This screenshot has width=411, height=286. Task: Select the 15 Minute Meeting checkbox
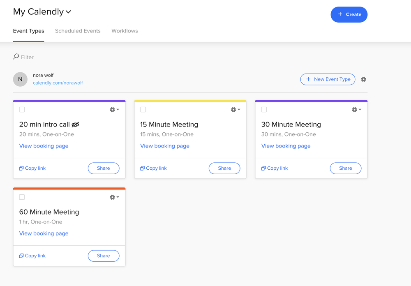click(143, 110)
